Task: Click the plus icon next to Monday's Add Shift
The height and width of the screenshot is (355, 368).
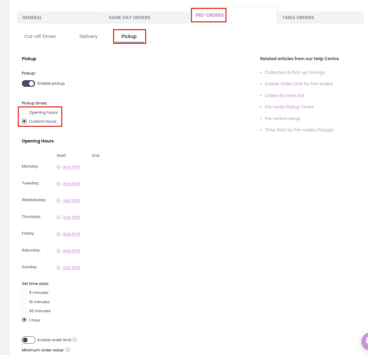Action: point(59,167)
